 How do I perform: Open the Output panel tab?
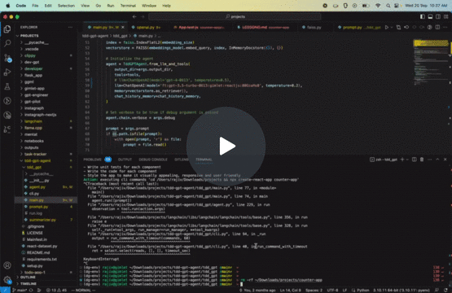pos(125,160)
